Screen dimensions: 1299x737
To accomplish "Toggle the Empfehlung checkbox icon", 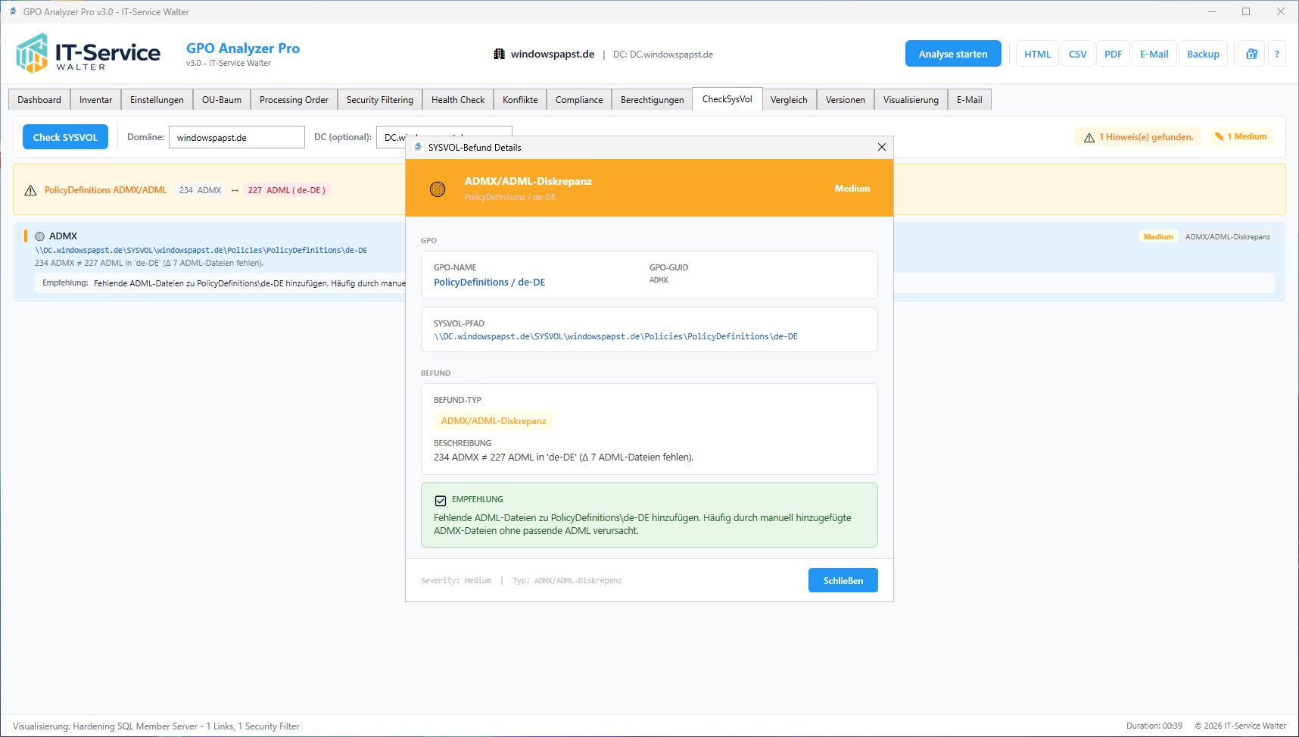I will click(441, 500).
